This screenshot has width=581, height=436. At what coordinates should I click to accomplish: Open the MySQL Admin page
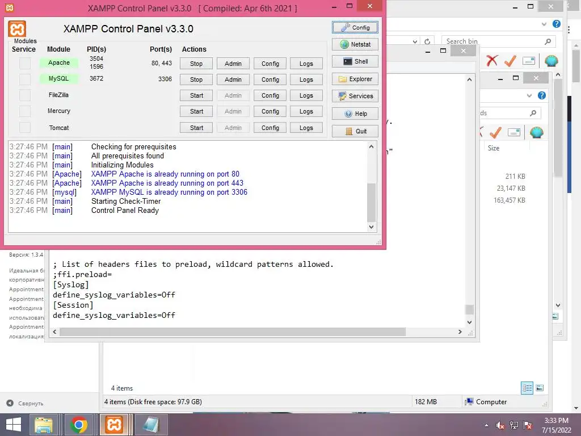pyautogui.click(x=233, y=79)
